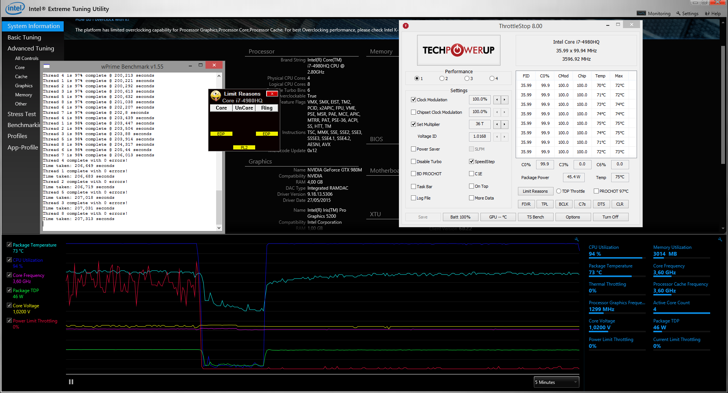Enable Chipset Clock Modulation checkbox

(414, 112)
